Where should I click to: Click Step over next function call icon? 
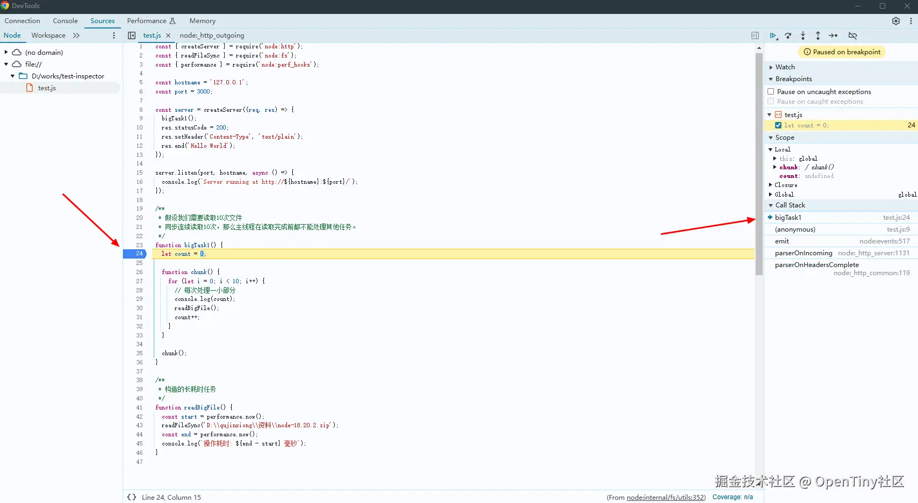pyautogui.click(x=788, y=35)
